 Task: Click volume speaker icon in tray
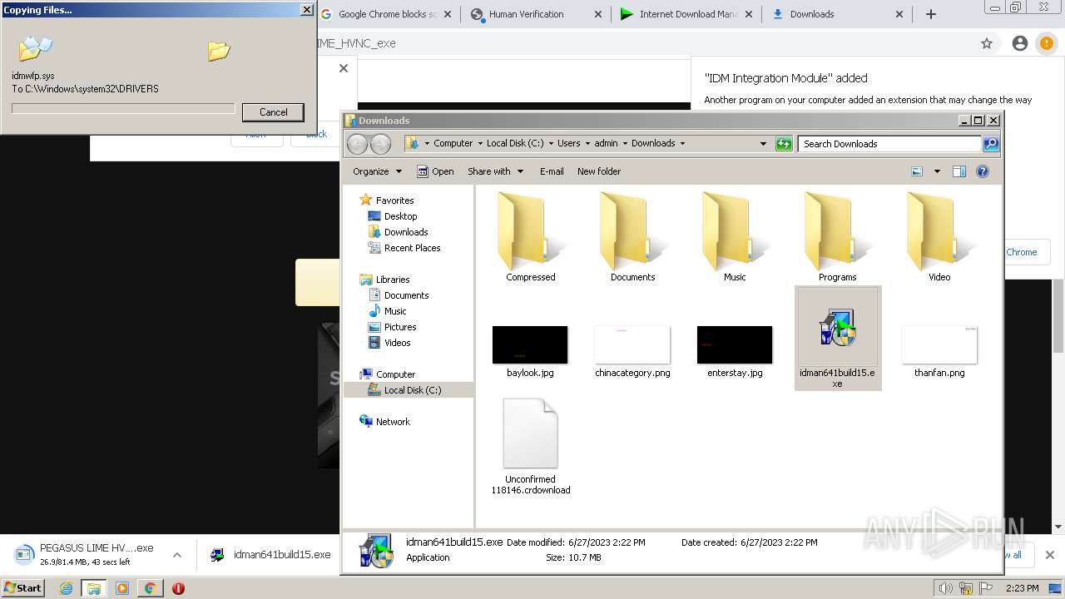(x=945, y=588)
